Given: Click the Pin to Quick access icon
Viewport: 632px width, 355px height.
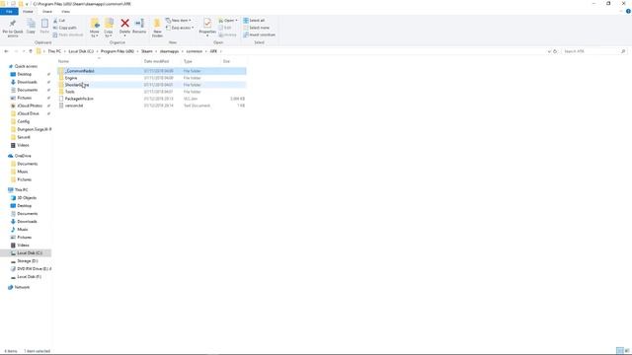Looking at the screenshot, I should [13, 24].
